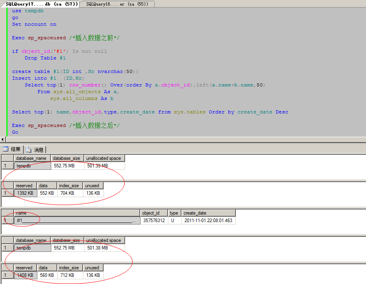Image resolution: width=366 pixels, height=284 pixels.
Task: Select the 501.39 MB unallocated space cell
Action: point(104,166)
